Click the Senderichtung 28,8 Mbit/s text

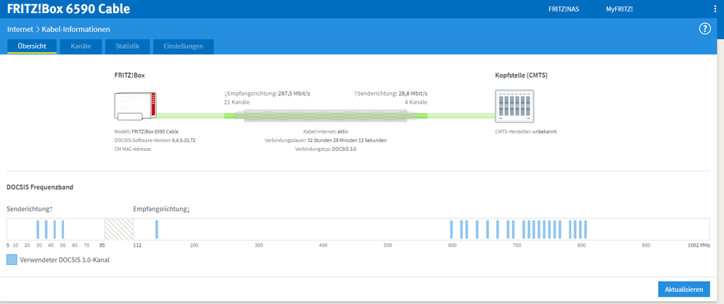tap(390, 94)
